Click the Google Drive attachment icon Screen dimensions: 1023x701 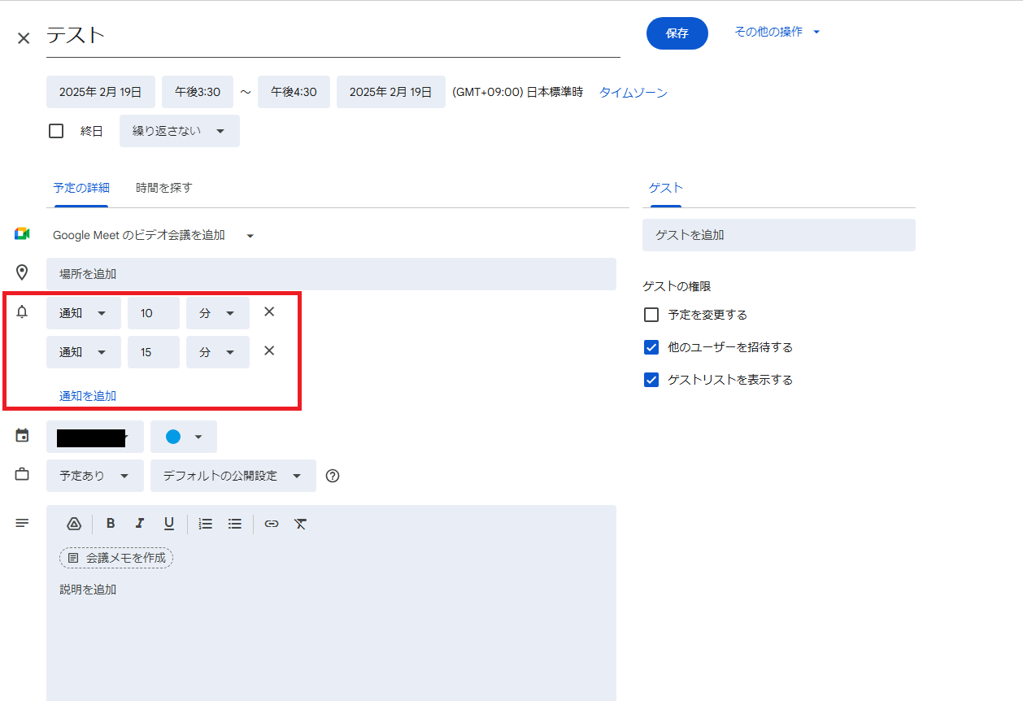[74, 524]
